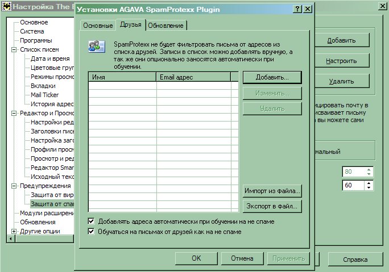Click 'Импорт из файла...' button
This screenshot has height=272, width=389.
(x=272, y=191)
